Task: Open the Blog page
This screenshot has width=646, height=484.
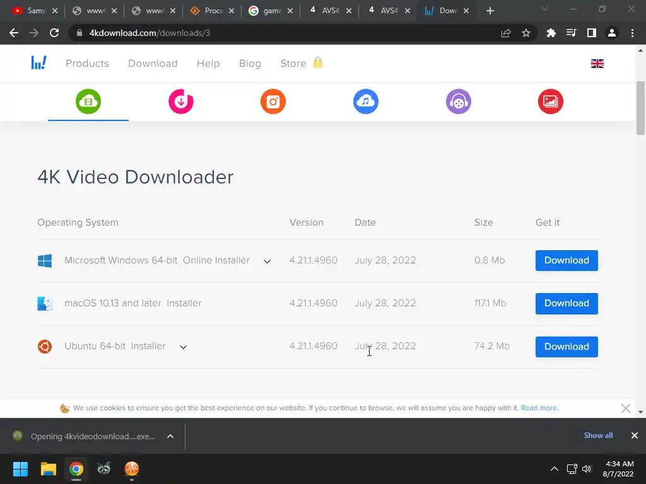Action: click(x=250, y=64)
